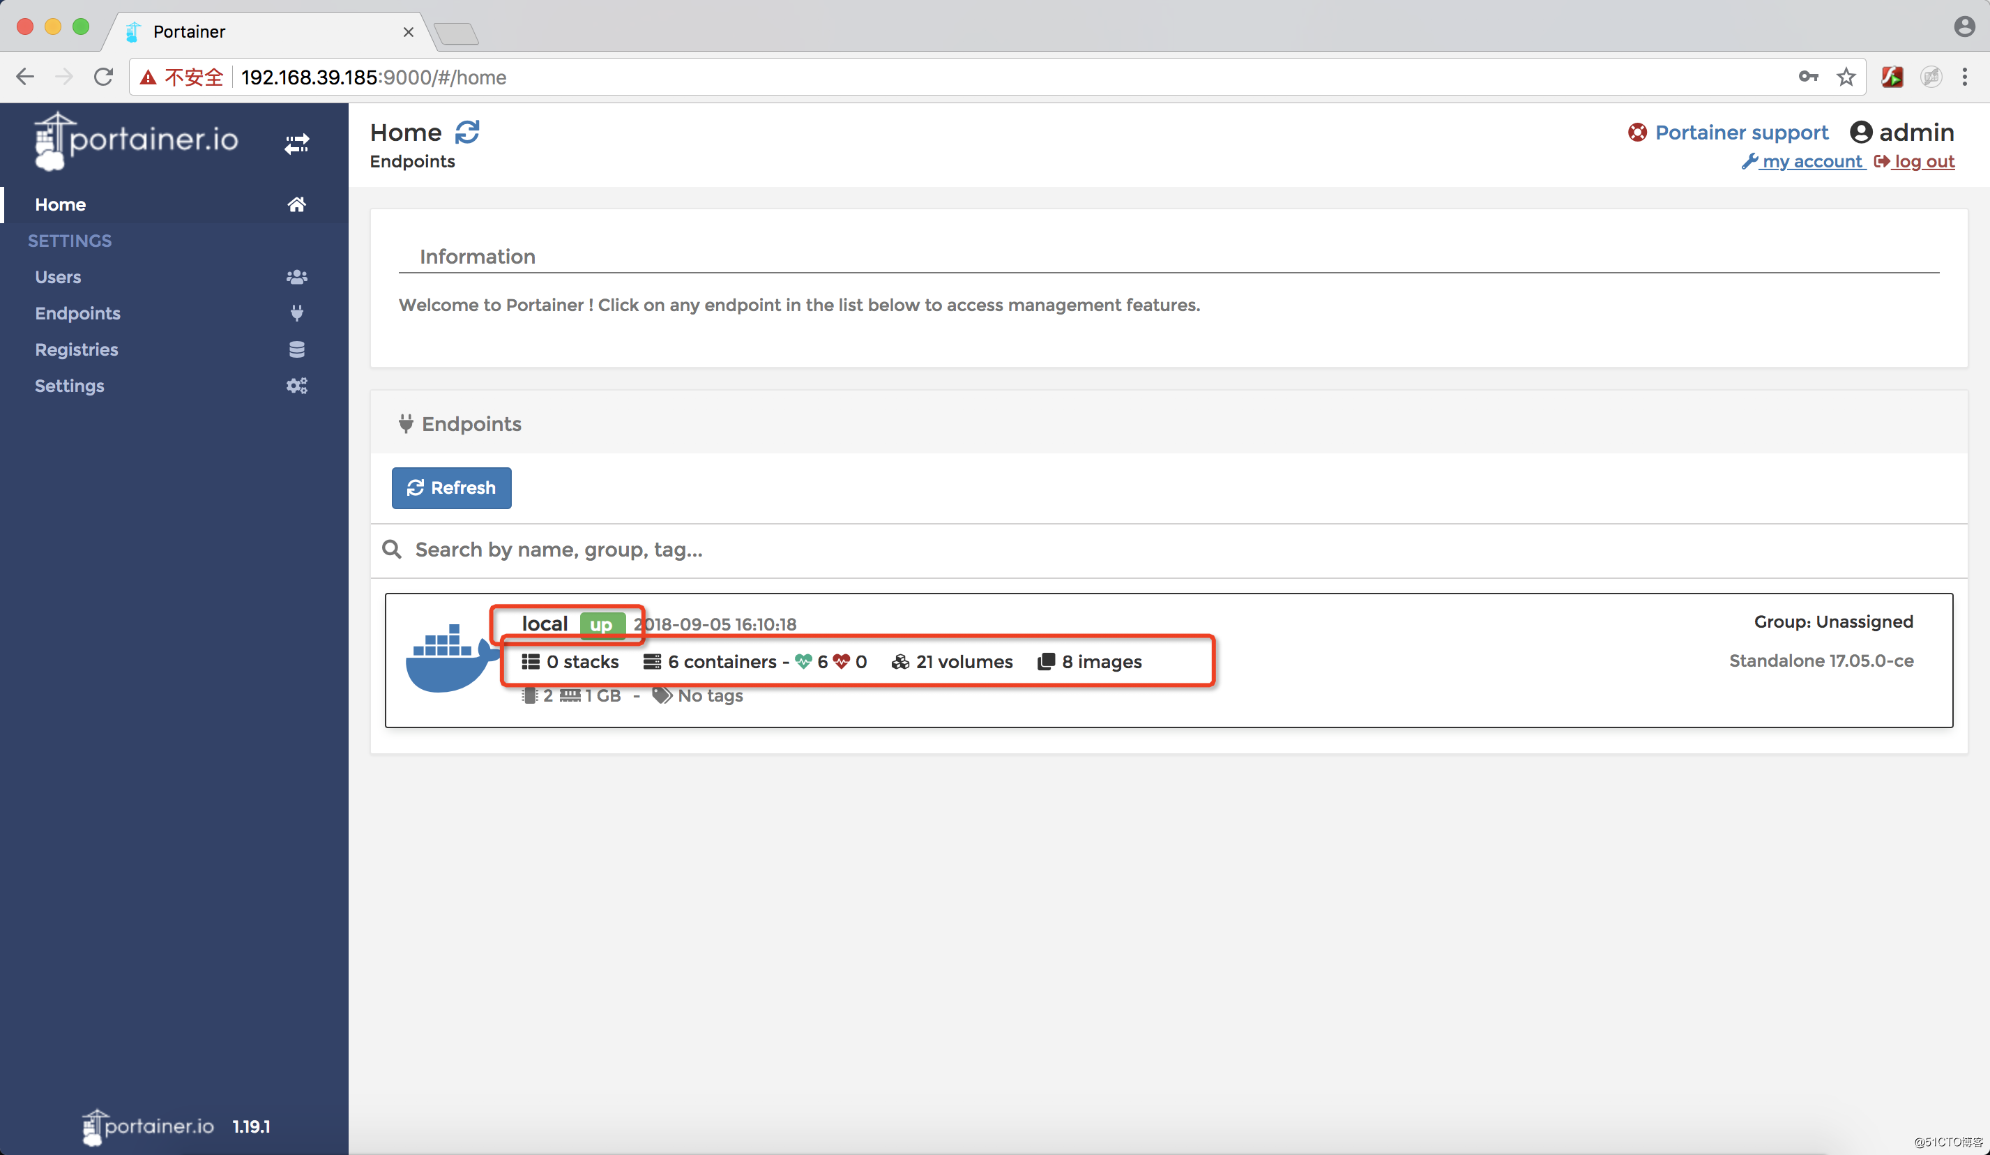Click the green up status badge
The width and height of the screenshot is (1990, 1155).
(x=602, y=625)
